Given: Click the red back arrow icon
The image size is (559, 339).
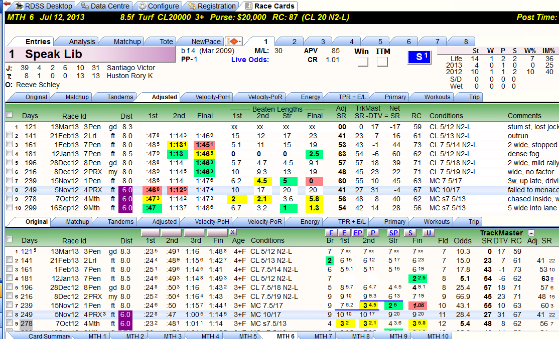Looking at the screenshot, I should (x=7, y=5).
